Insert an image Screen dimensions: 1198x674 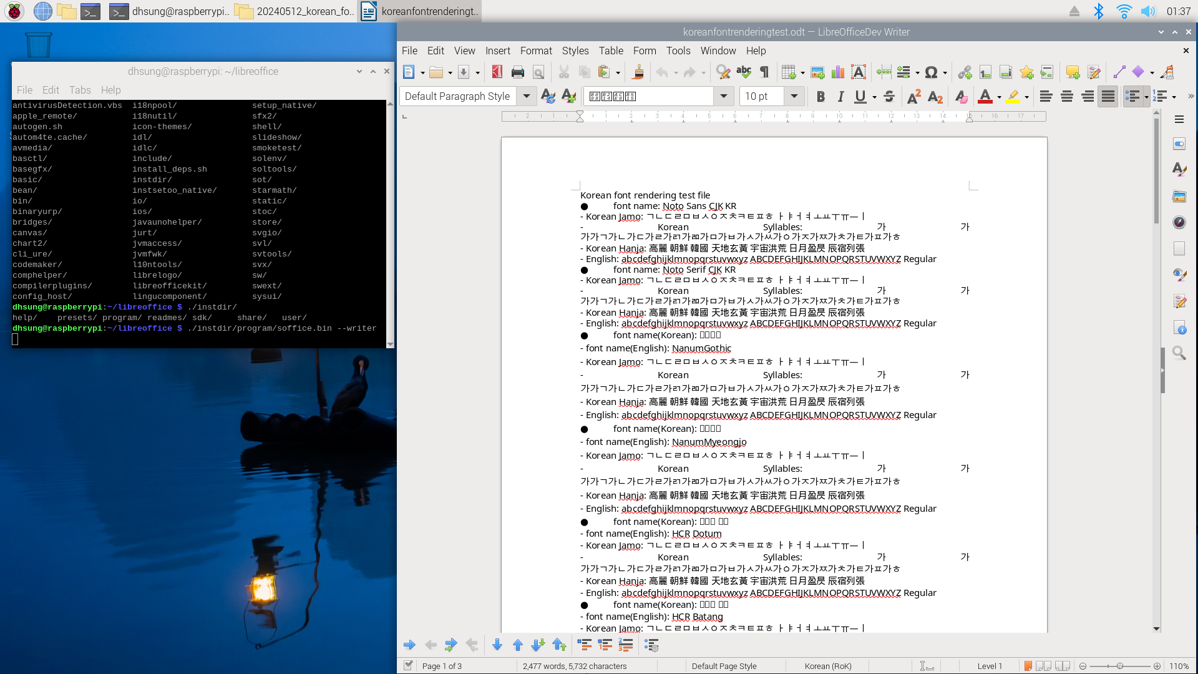[817, 72]
